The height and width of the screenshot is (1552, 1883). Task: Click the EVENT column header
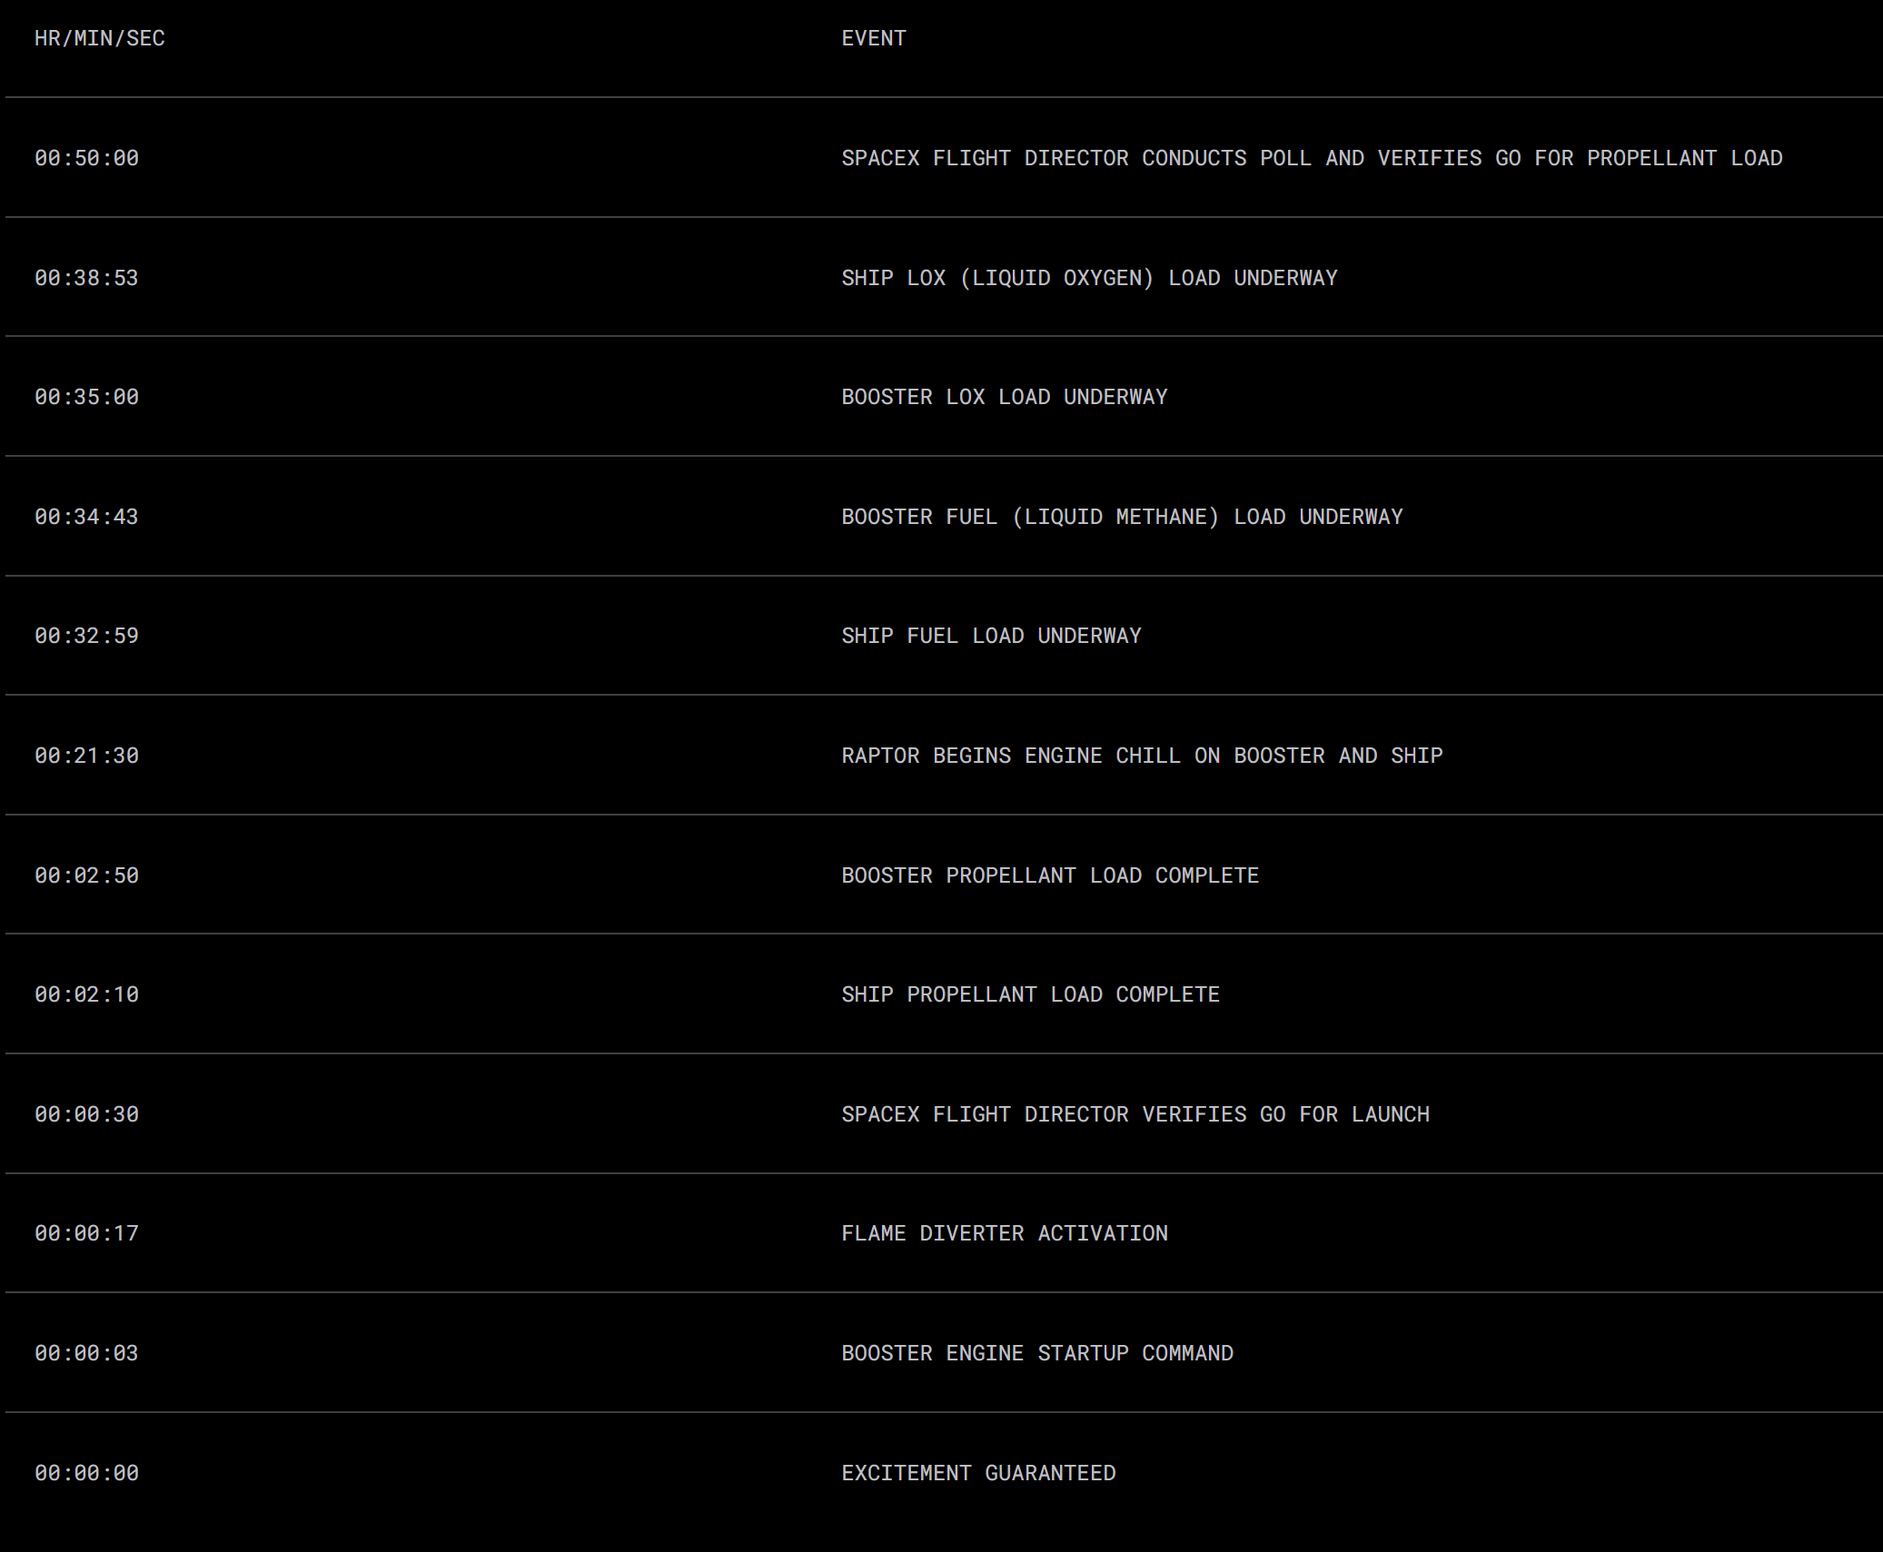(874, 38)
